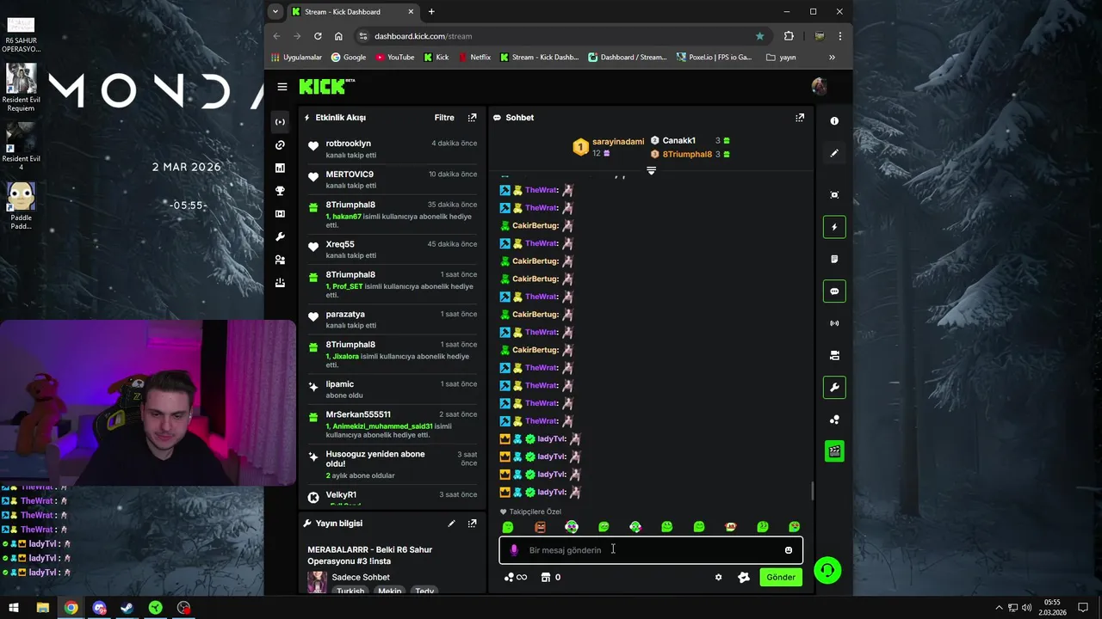Open the shop icon with 0 count
Viewport: 1102px width, 619px height.
pyautogui.click(x=551, y=578)
